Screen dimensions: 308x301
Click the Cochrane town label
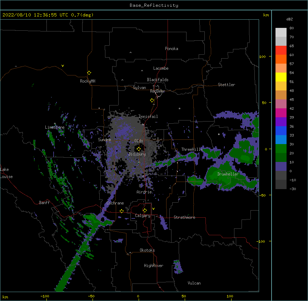click(x=115, y=203)
